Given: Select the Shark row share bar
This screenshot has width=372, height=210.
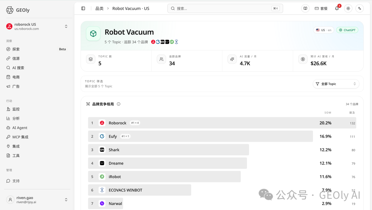Looking at the screenshot, I should point(168,150).
